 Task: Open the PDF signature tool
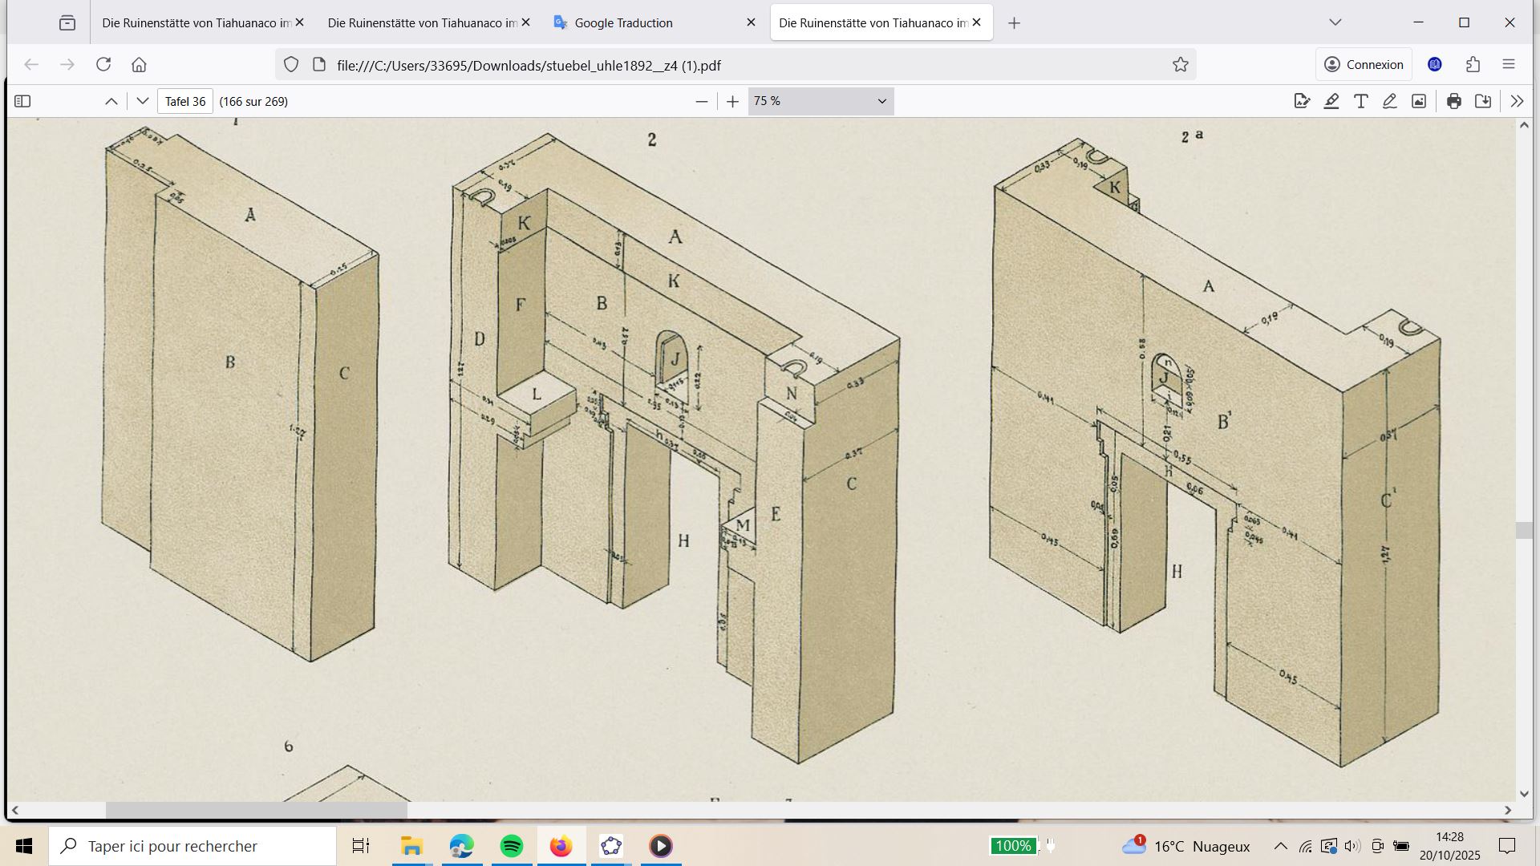click(x=1302, y=101)
